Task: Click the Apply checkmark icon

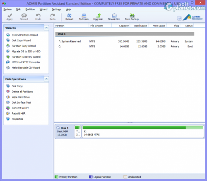Action: [10, 15]
